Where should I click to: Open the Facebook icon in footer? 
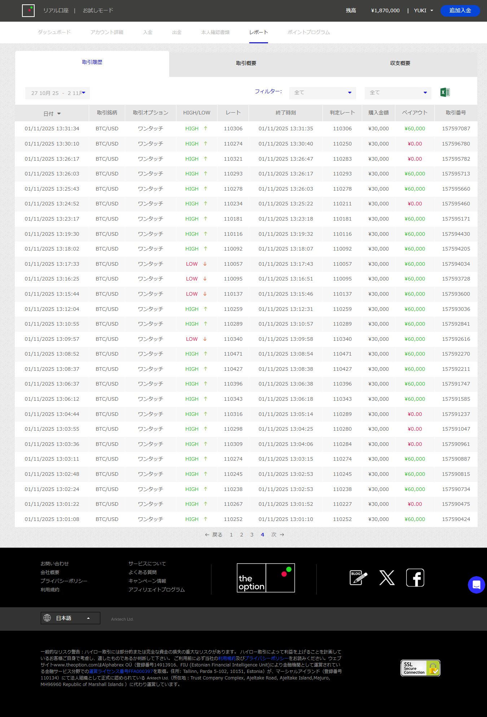pos(415,578)
